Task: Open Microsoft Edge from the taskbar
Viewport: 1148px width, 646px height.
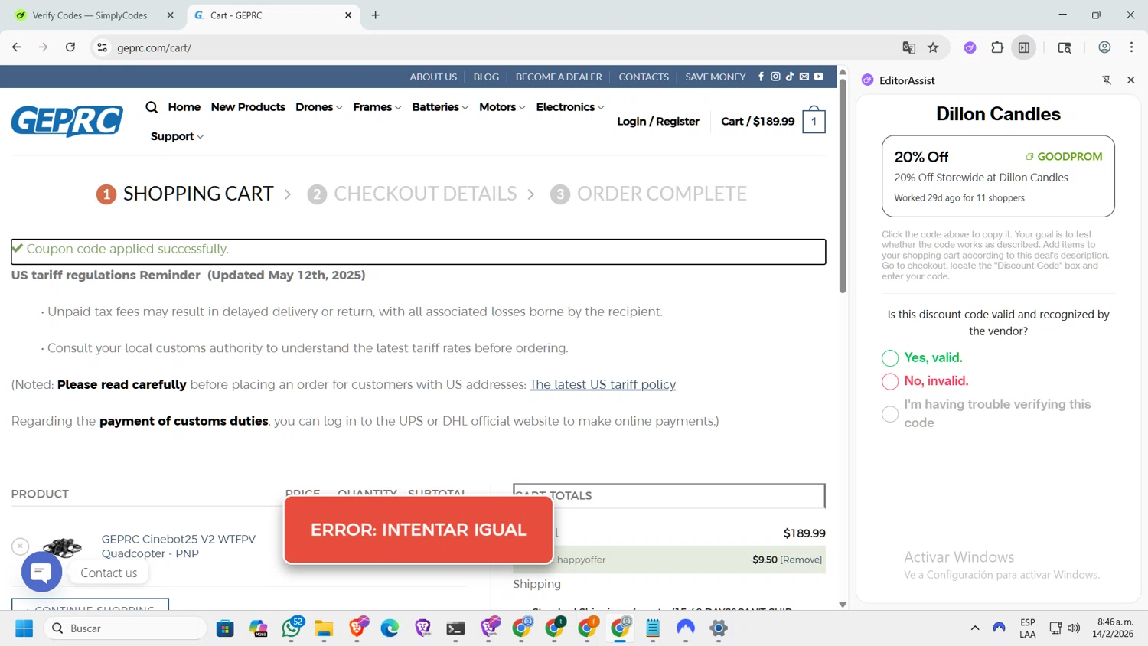Action: 390,628
